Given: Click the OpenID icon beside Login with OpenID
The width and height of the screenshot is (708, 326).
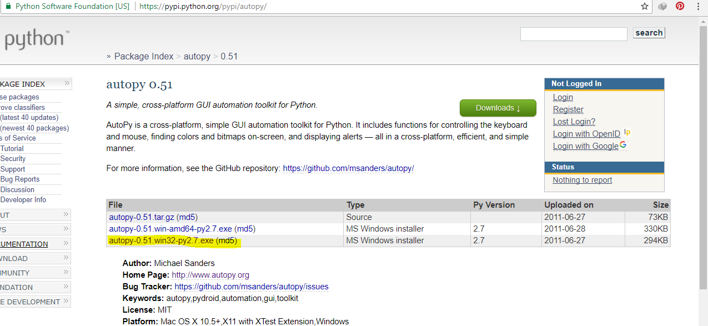Looking at the screenshot, I should click(x=627, y=133).
